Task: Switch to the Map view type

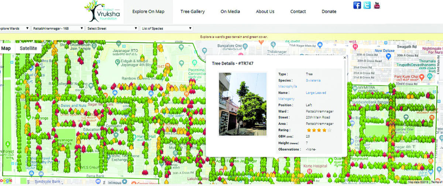Action: pyautogui.click(x=6, y=48)
